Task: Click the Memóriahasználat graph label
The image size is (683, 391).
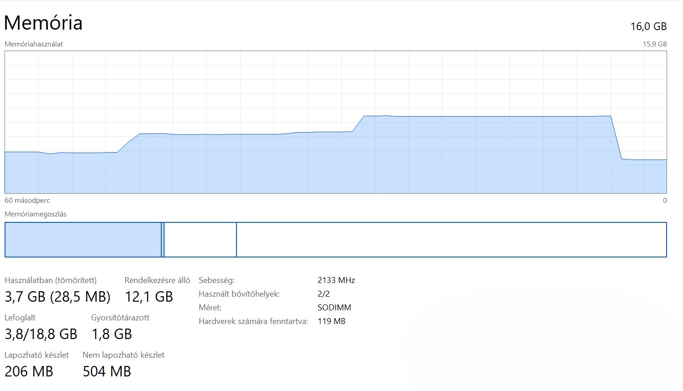Action: [x=34, y=44]
